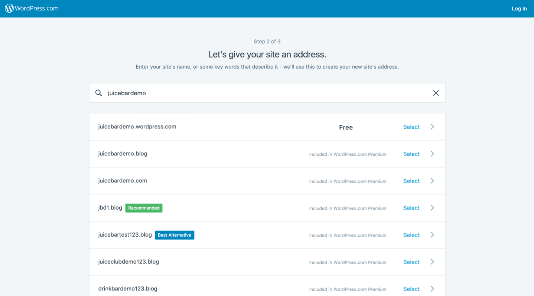Open the chevron beside juiceclubdemo123.blog
Image resolution: width=534 pixels, height=296 pixels.
click(432, 262)
